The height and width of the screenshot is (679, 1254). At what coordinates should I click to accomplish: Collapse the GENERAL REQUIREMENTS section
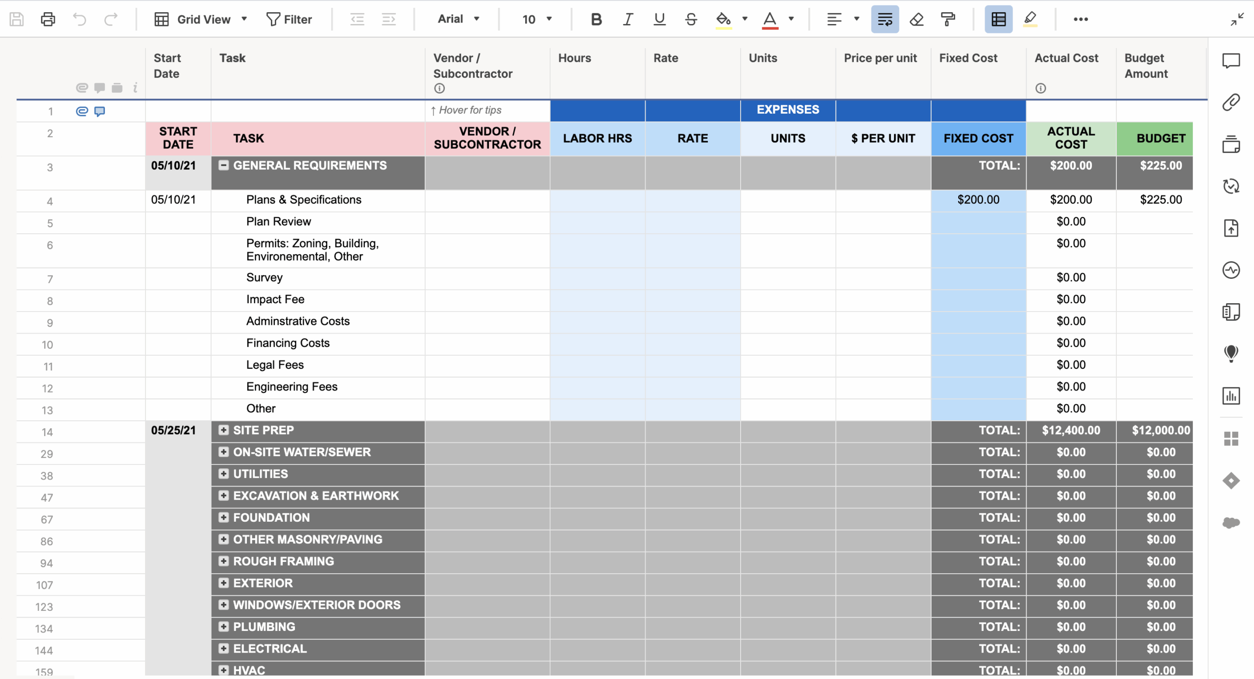224,165
